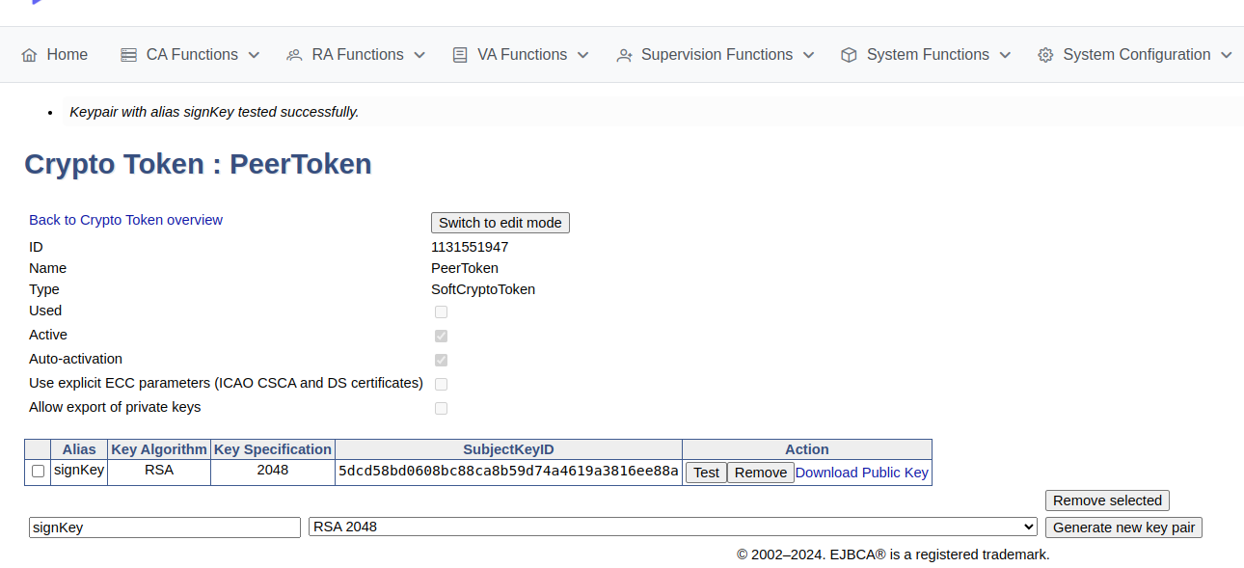Toggle Allow export of private keys checkbox
This screenshot has height=568, width=1244.
tap(441, 408)
